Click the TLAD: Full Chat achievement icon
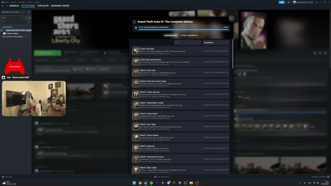 tap(136, 51)
